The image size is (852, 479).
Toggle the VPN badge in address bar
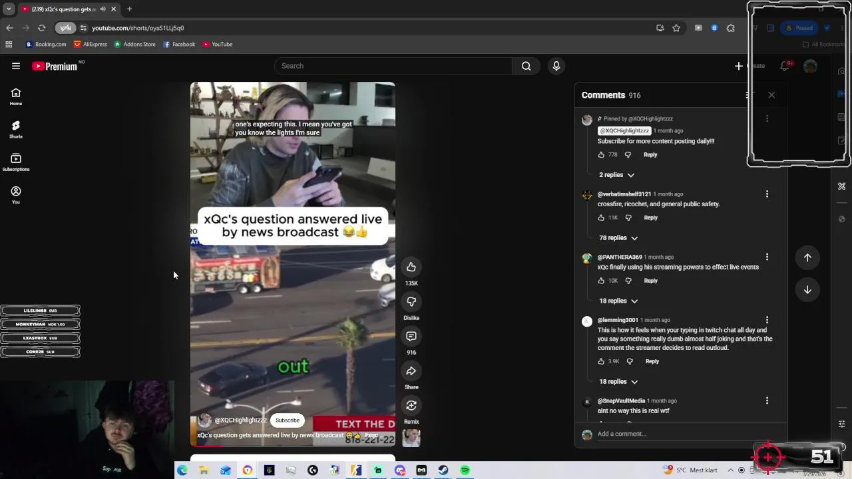coord(65,28)
